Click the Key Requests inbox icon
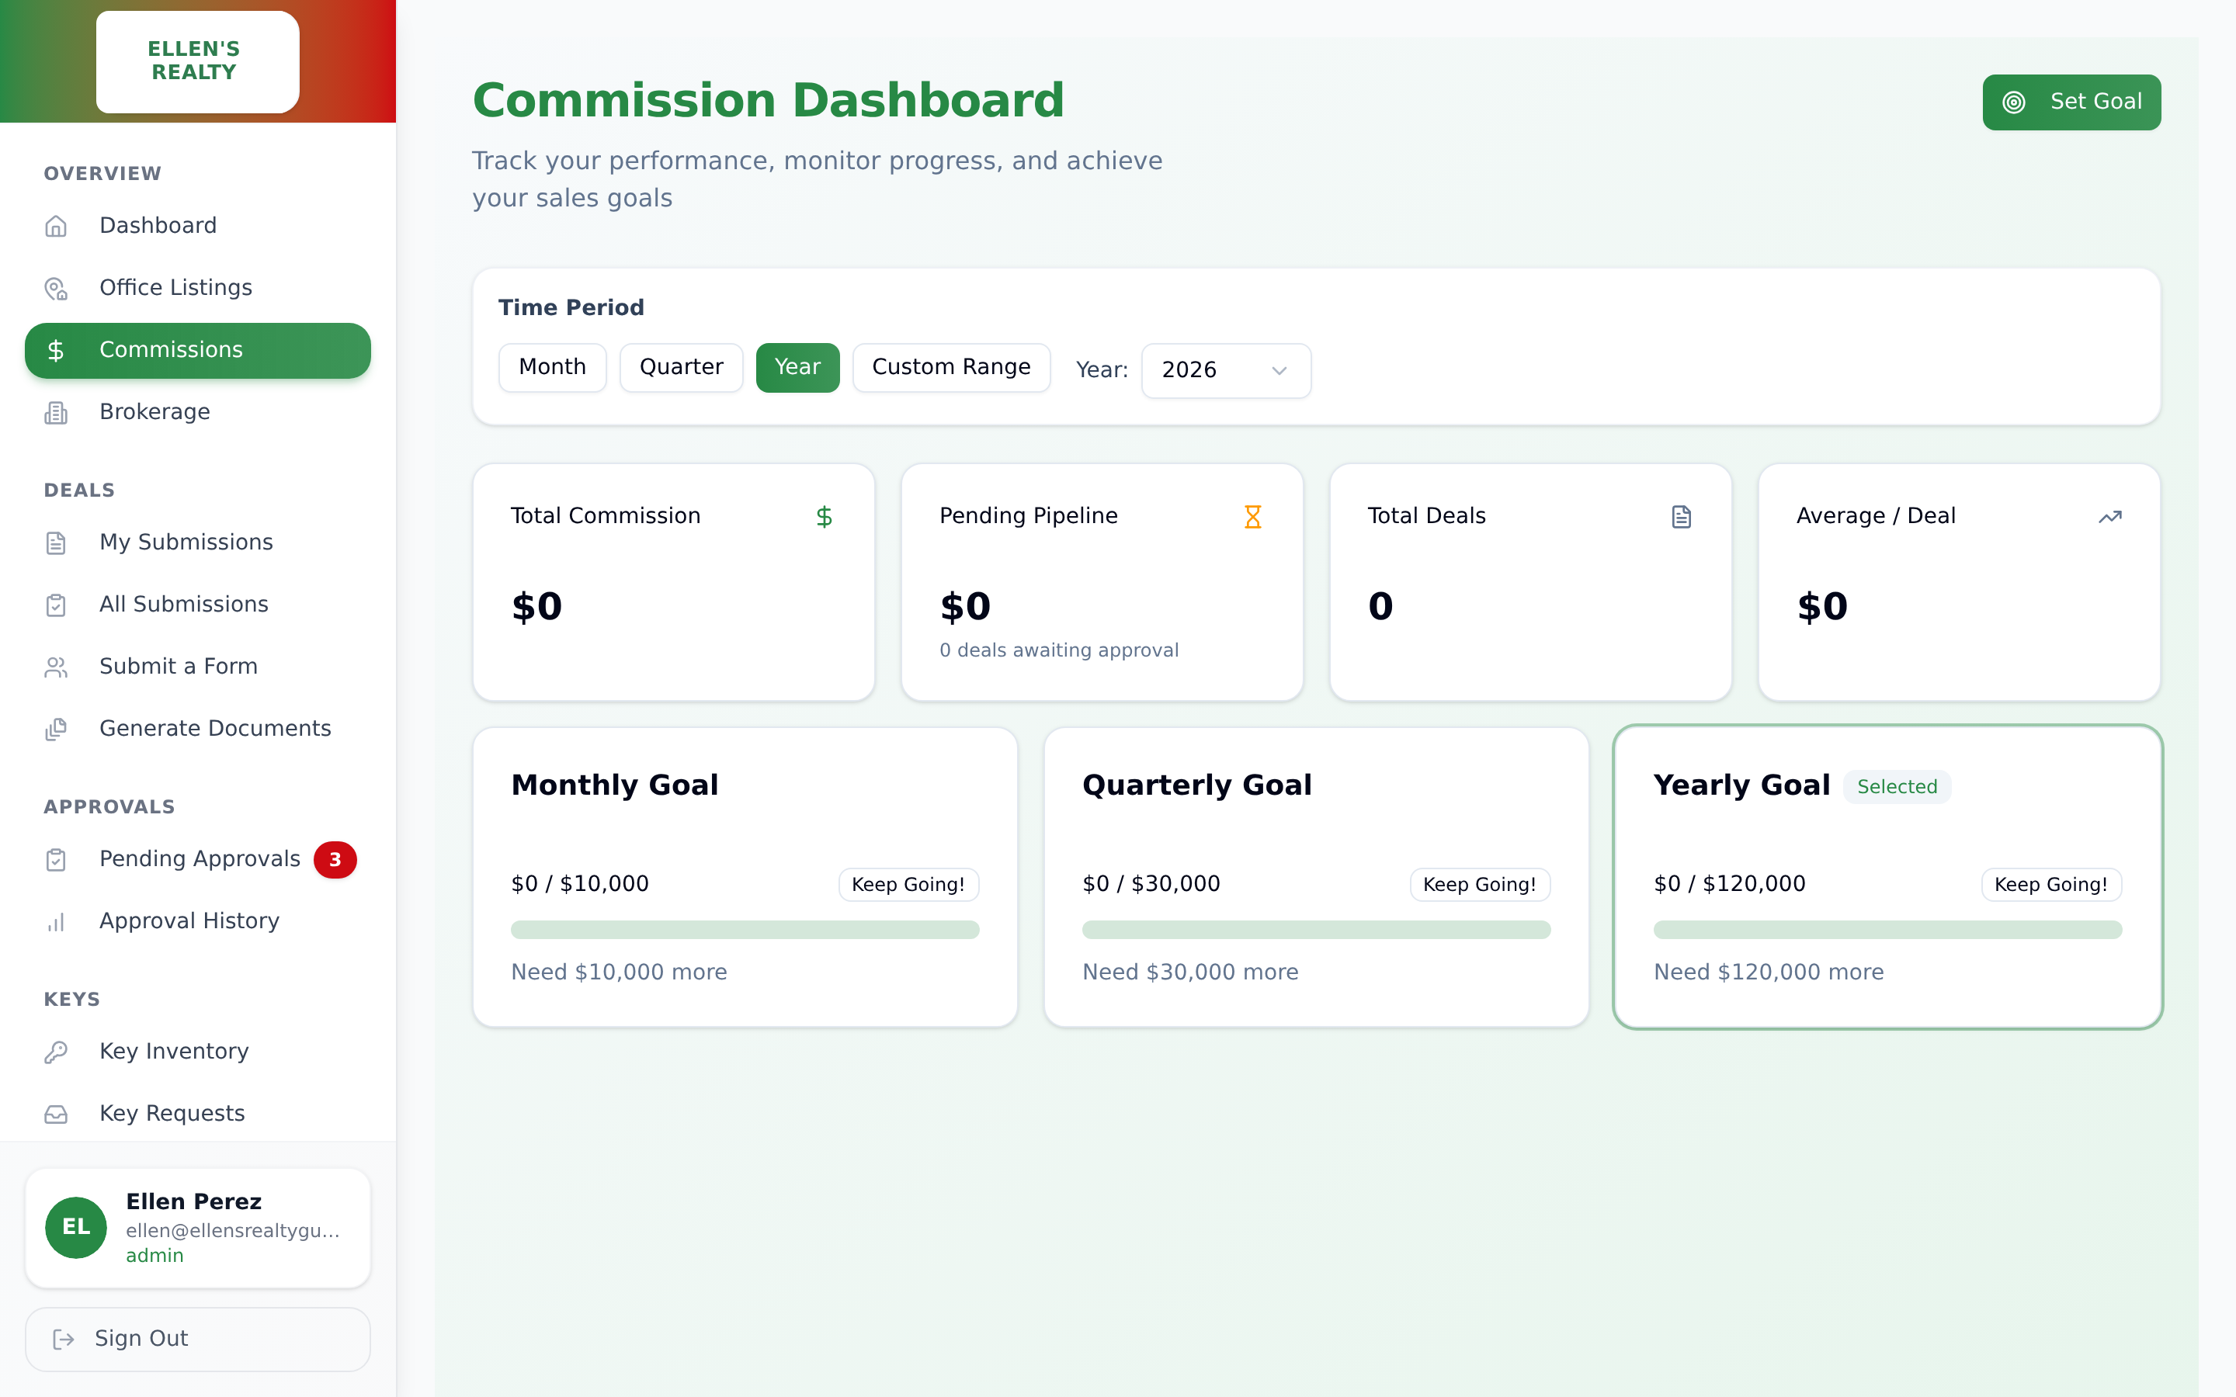Screen dimensions: 2236x1397 (x=57, y=1114)
